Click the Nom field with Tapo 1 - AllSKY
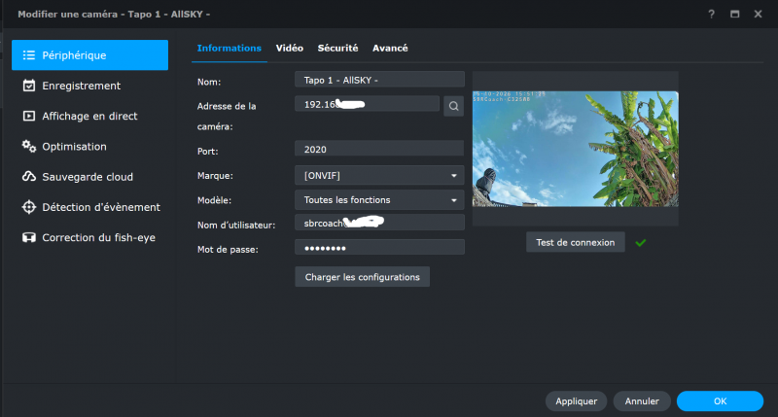778x417 pixels. tap(379, 80)
